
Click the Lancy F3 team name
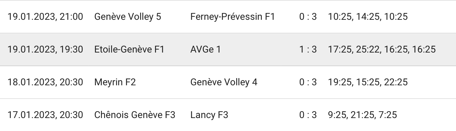point(209,115)
